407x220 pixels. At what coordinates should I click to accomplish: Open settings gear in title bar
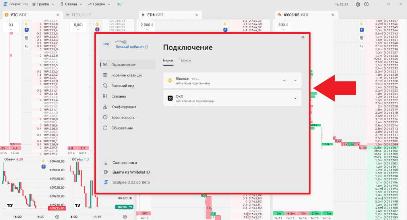click(x=358, y=4)
